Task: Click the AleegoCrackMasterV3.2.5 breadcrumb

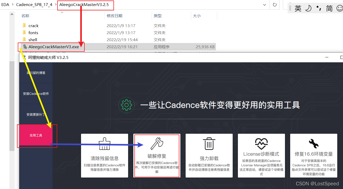Action: pos(84,5)
